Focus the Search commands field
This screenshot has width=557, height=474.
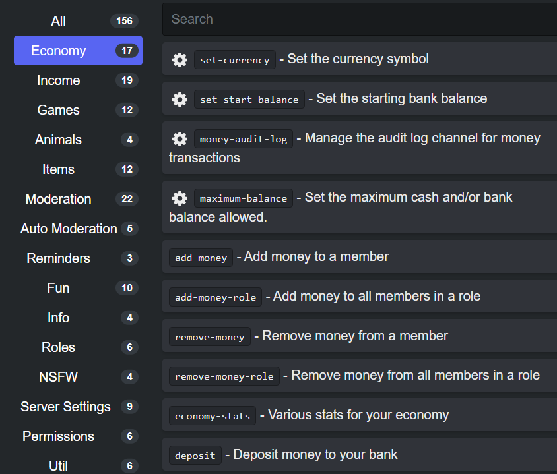coord(360,19)
